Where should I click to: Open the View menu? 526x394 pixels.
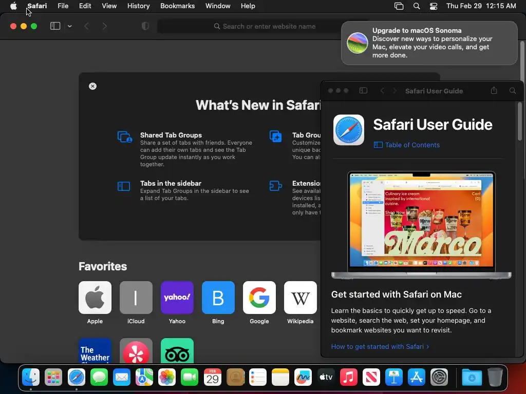(x=109, y=6)
